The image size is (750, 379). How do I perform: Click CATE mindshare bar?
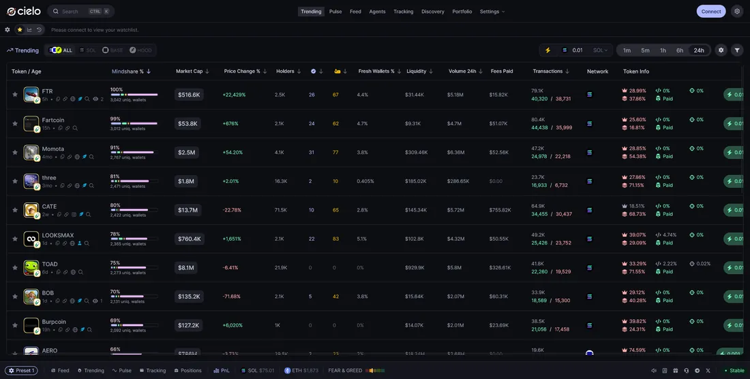click(134, 210)
